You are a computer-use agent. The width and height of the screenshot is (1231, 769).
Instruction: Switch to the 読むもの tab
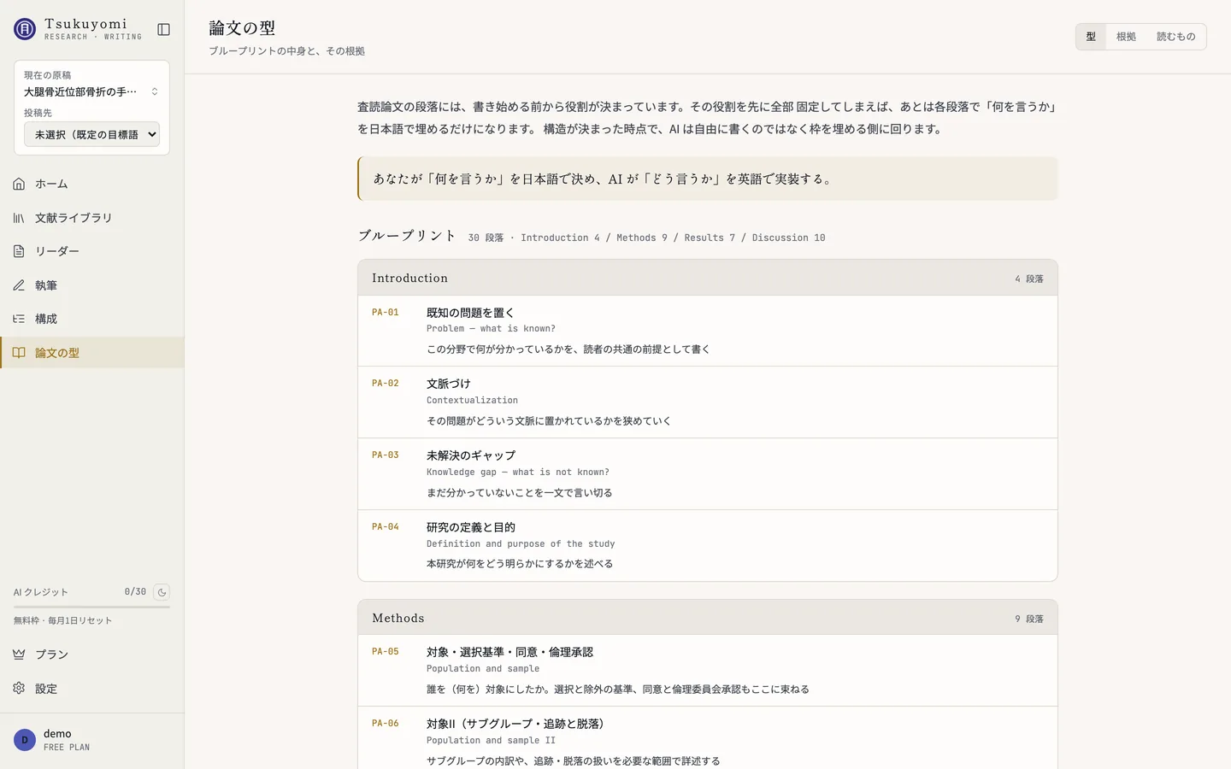point(1175,37)
